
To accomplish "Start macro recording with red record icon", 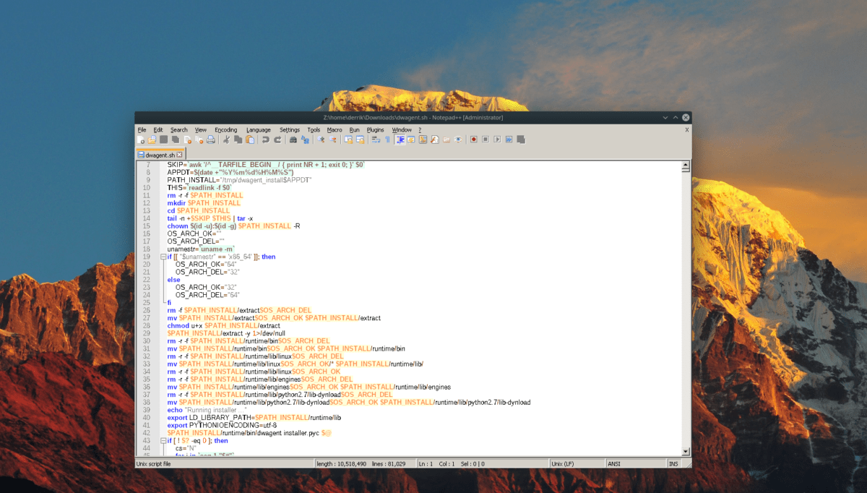I will pos(473,139).
